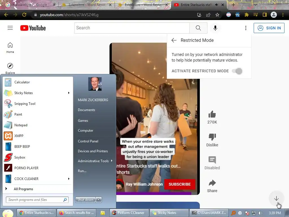Launch Notepad from Start menu
The image size is (289, 217).
pyautogui.click(x=38, y=125)
